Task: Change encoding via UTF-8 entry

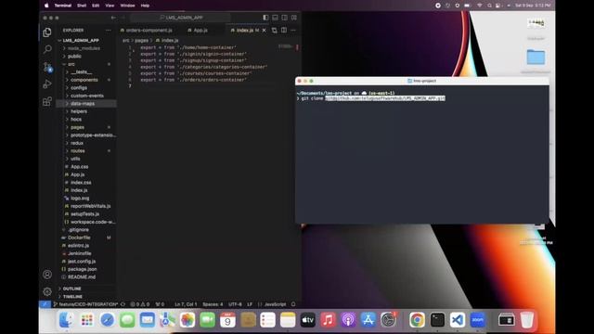Action: 235,304
